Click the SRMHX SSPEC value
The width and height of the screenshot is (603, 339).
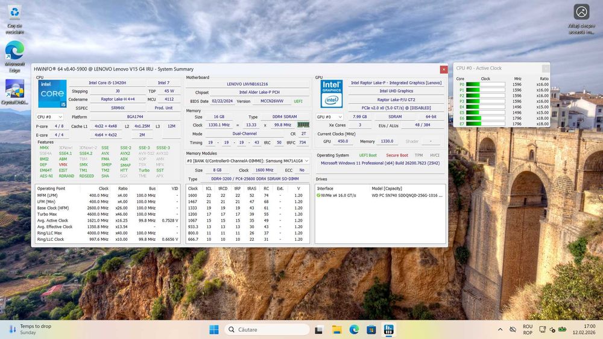point(118,108)
